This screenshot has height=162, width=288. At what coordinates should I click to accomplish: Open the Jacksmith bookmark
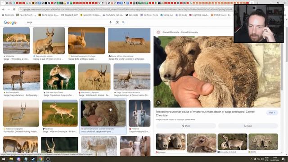pyautogui.click(x=90, y=15)
